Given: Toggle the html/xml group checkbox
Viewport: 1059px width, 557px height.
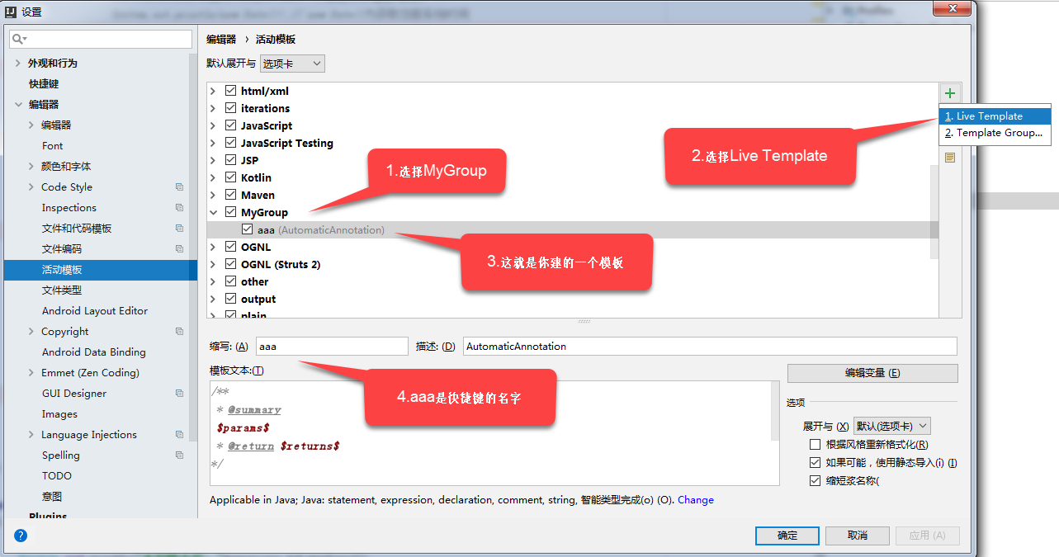Looking at the screenshot, I should click(x=230, y=91).
